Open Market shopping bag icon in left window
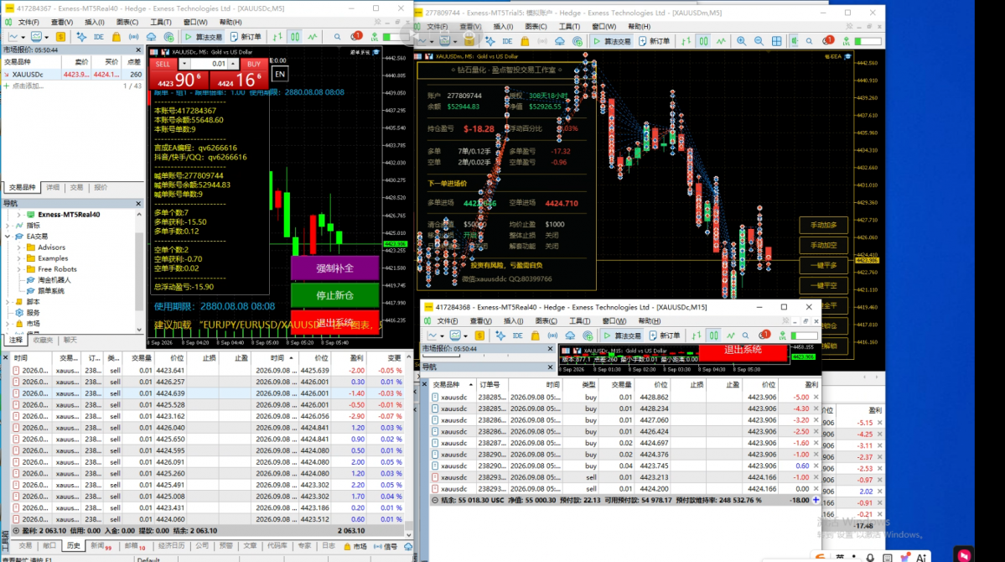Image resolution: width=1005 pixels, height=562 pixels. pos(116,37)
